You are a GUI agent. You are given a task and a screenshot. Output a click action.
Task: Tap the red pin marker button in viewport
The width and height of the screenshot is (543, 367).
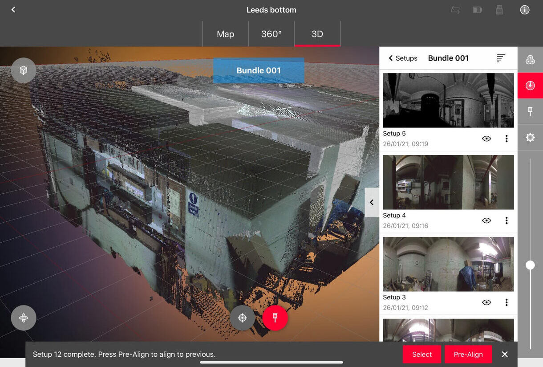pyautogui.click(x=275, y=318)
